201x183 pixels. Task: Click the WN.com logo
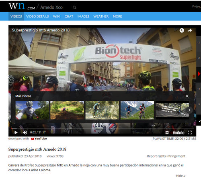click(22, 6)
